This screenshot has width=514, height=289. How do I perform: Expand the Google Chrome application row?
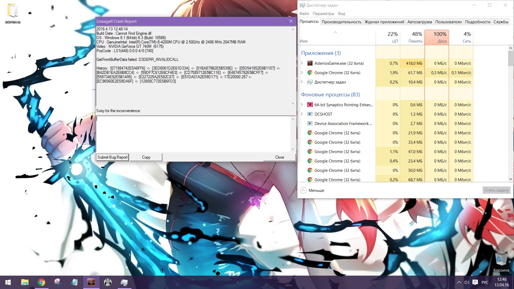(x=302, y=73)
